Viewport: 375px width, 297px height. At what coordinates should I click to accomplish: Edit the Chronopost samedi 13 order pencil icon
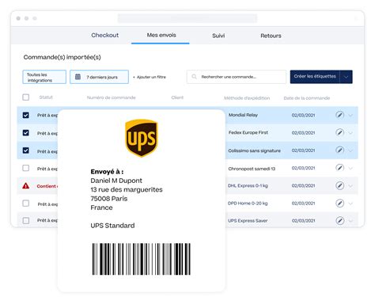click(x=339, y=168)
